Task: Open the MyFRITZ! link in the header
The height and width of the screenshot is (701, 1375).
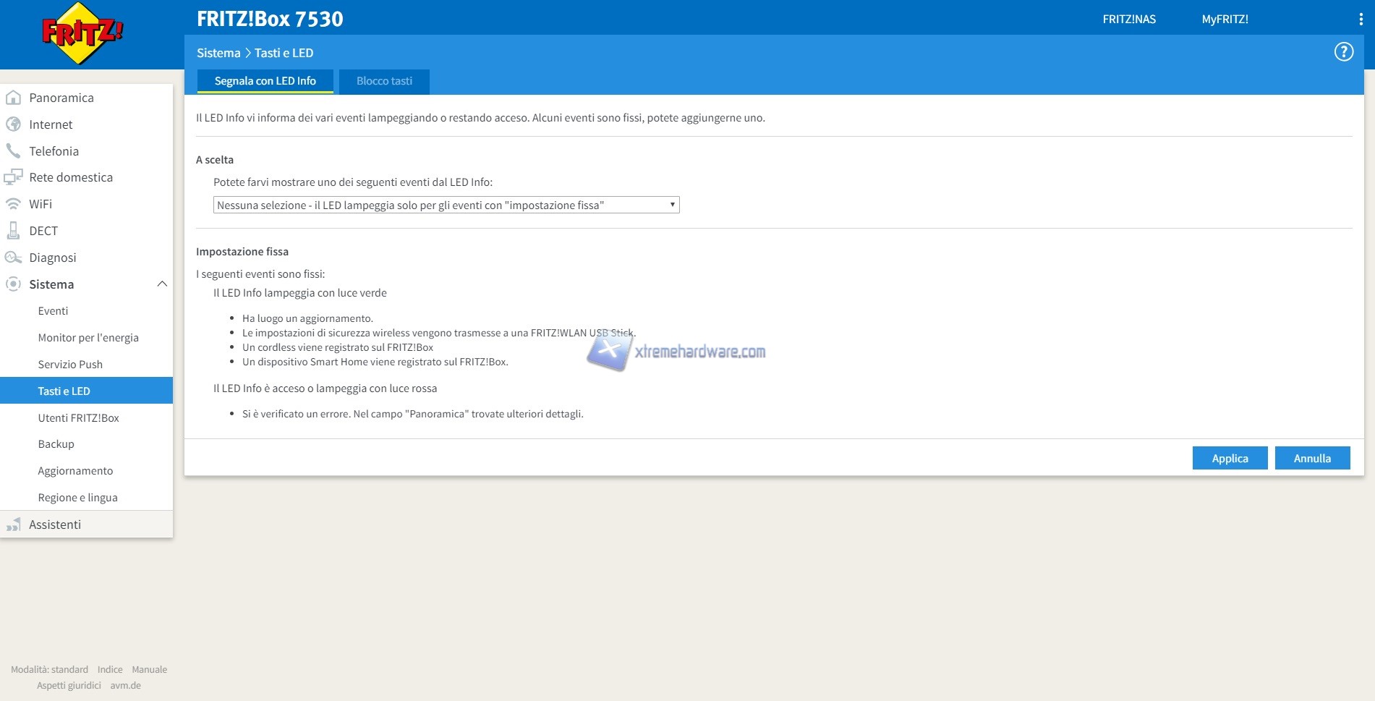Action: point(1225,20)
